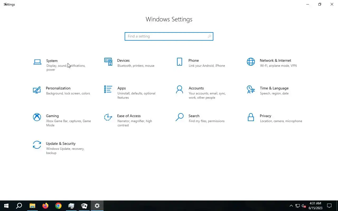Open Network & Internet globe icon

pos(251,62)
